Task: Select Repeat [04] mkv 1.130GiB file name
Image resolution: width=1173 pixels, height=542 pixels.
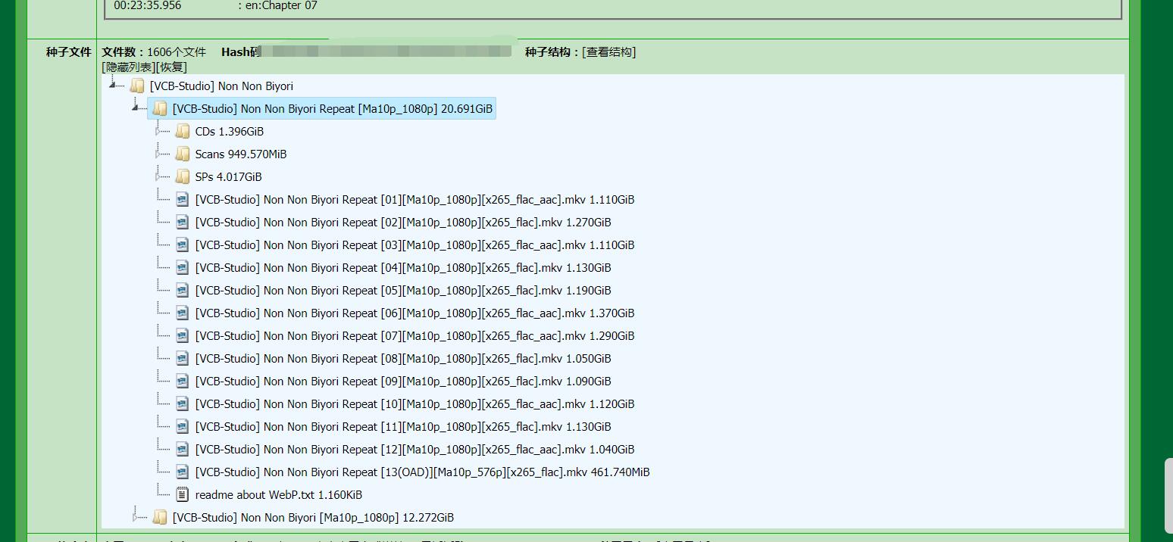Action: pos(403,268)
